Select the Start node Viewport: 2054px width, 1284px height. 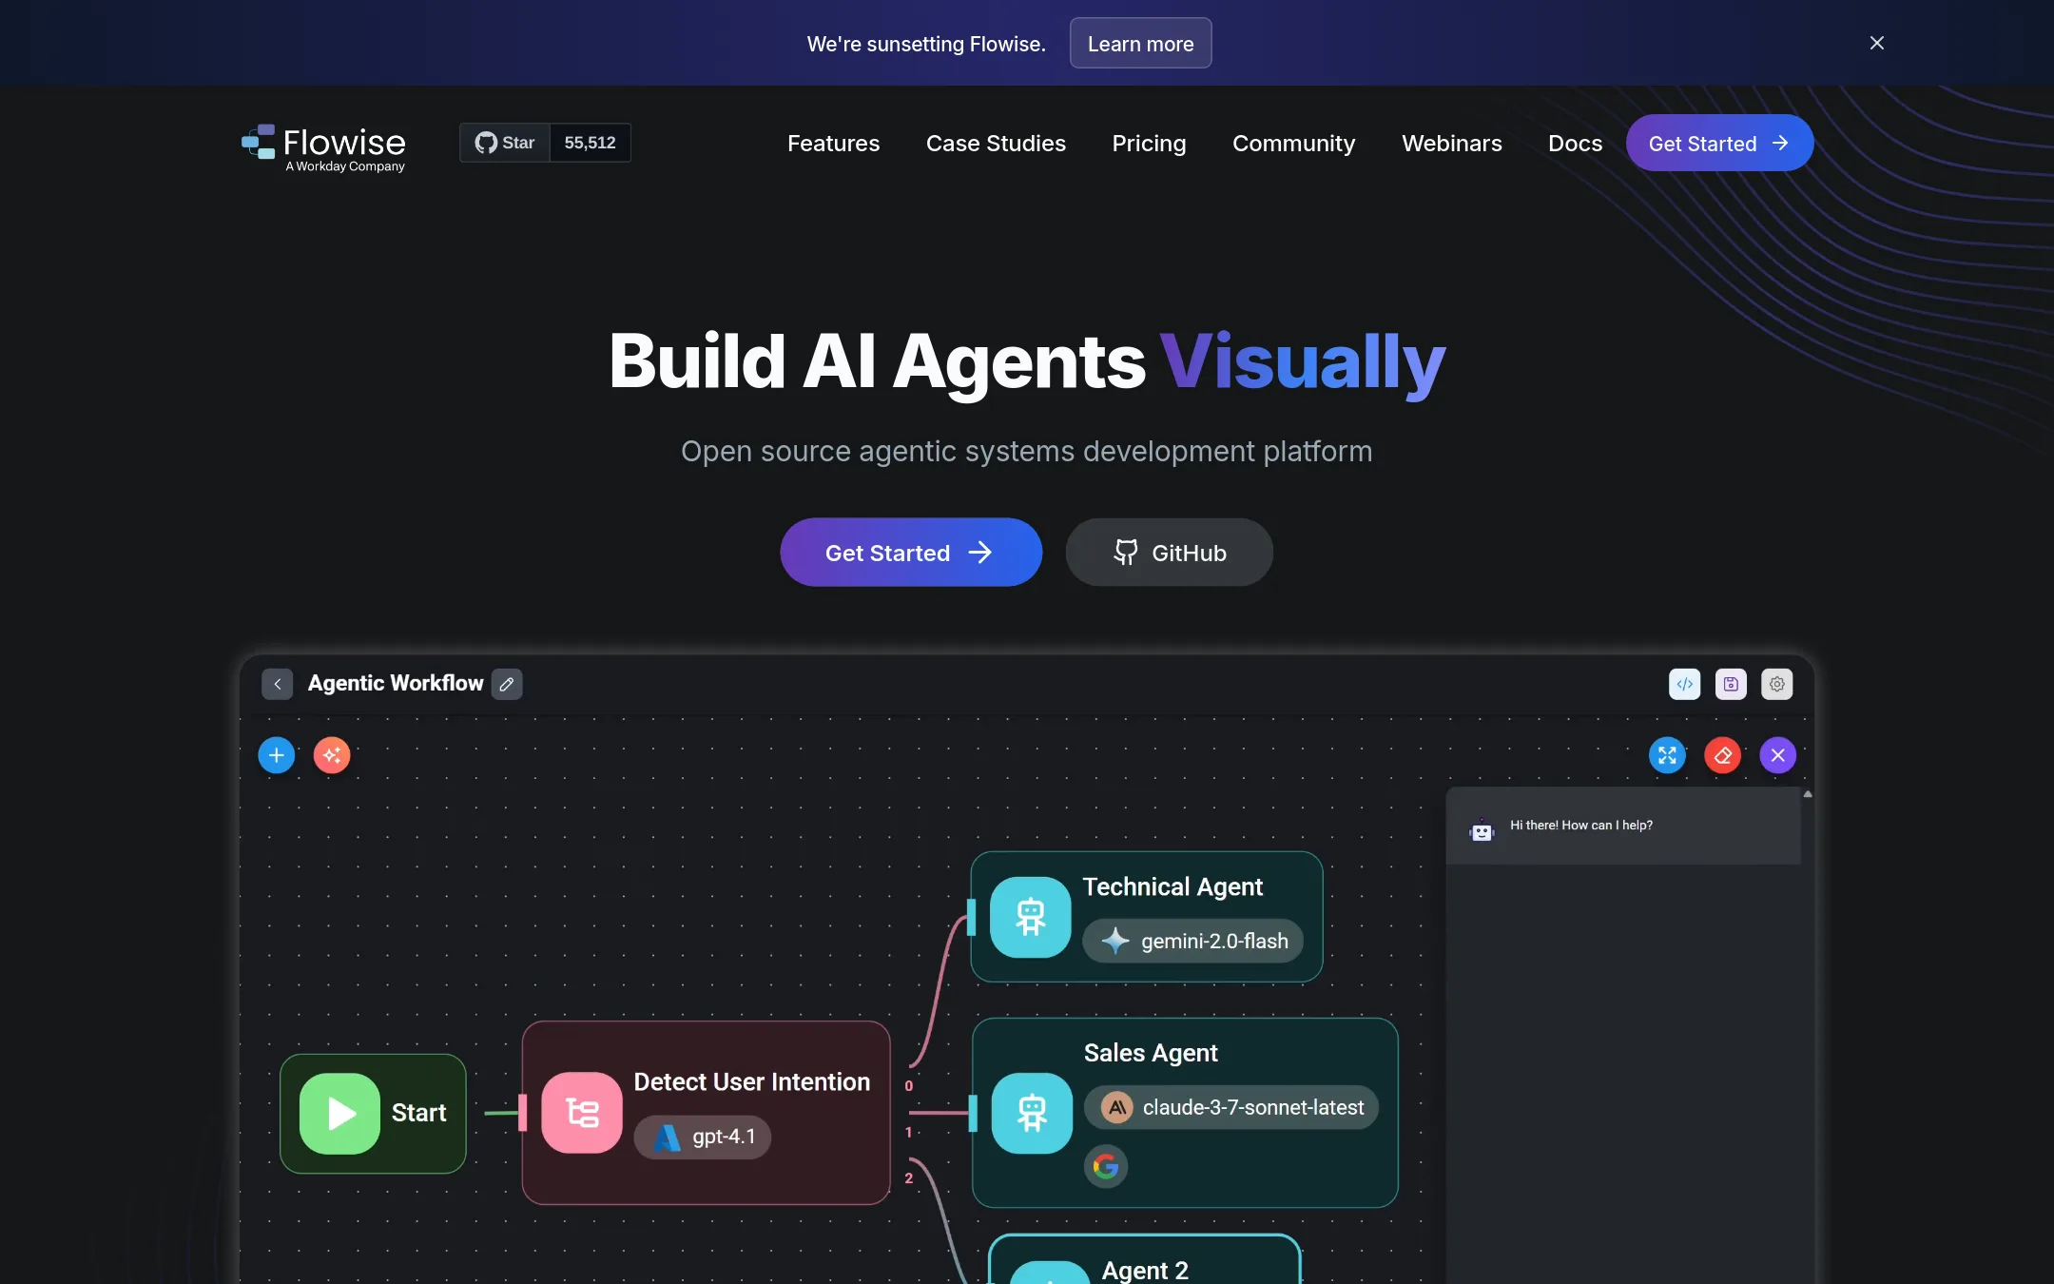click(x=373, y=1113)
